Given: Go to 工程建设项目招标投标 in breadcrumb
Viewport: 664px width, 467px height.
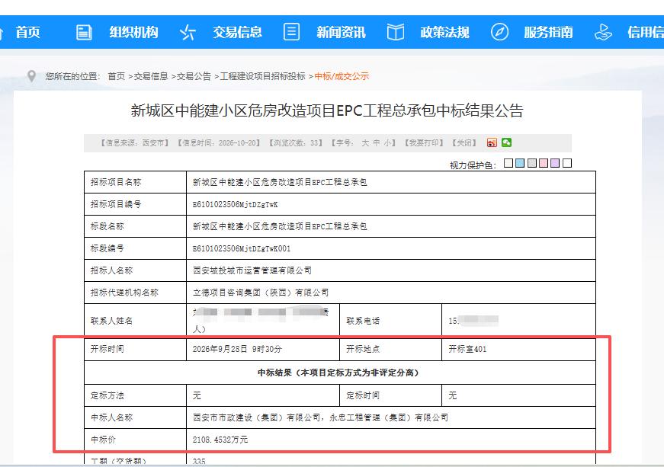Looking at the screenshot, I should [262, 76].
